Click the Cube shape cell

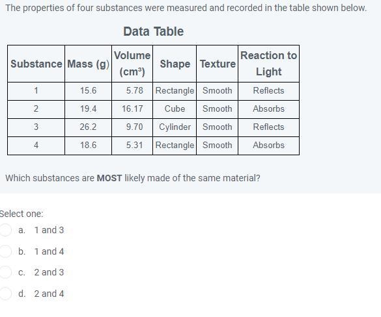[175, 109]
